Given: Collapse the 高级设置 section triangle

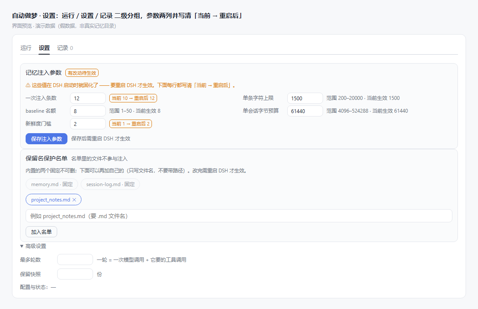Looking at the screenshot, I should [22, 246].
